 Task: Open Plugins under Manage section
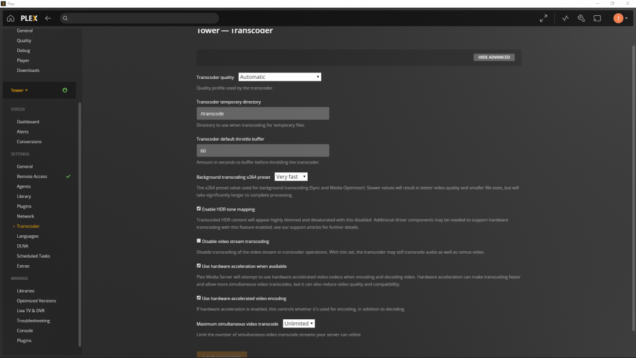(24, 340)
